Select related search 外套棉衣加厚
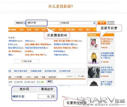 click(36, 71)
